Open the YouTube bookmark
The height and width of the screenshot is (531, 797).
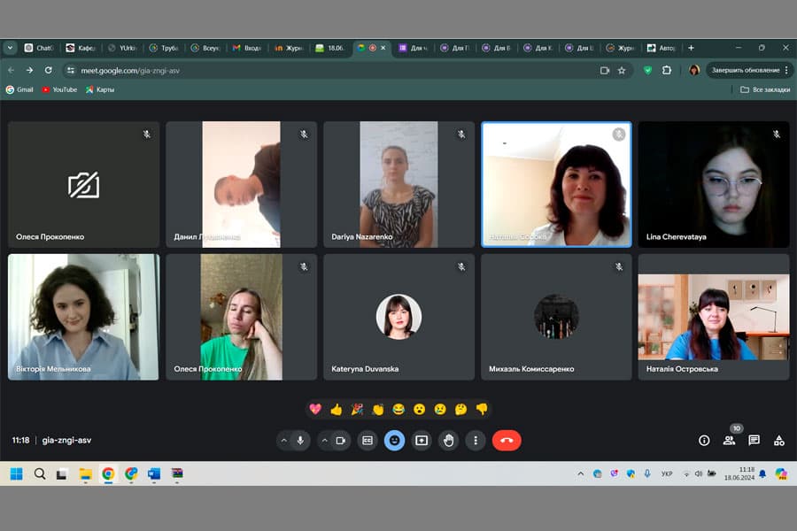pyautogui.click(x=59, y=89)
